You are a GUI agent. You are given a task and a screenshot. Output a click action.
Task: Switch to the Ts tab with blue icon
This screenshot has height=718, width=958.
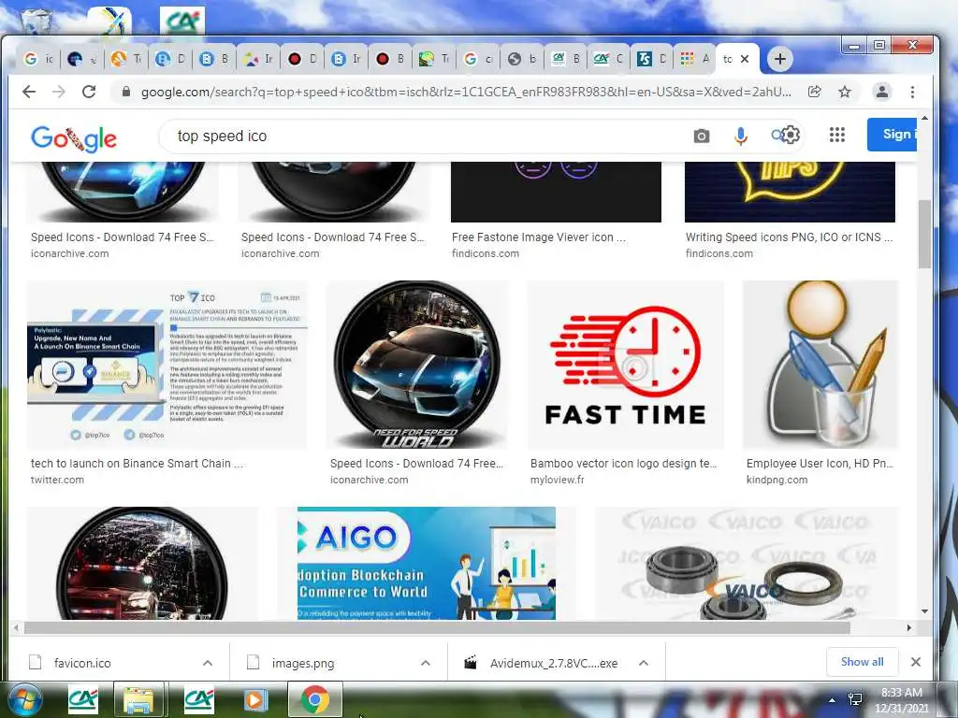(651, 59)
